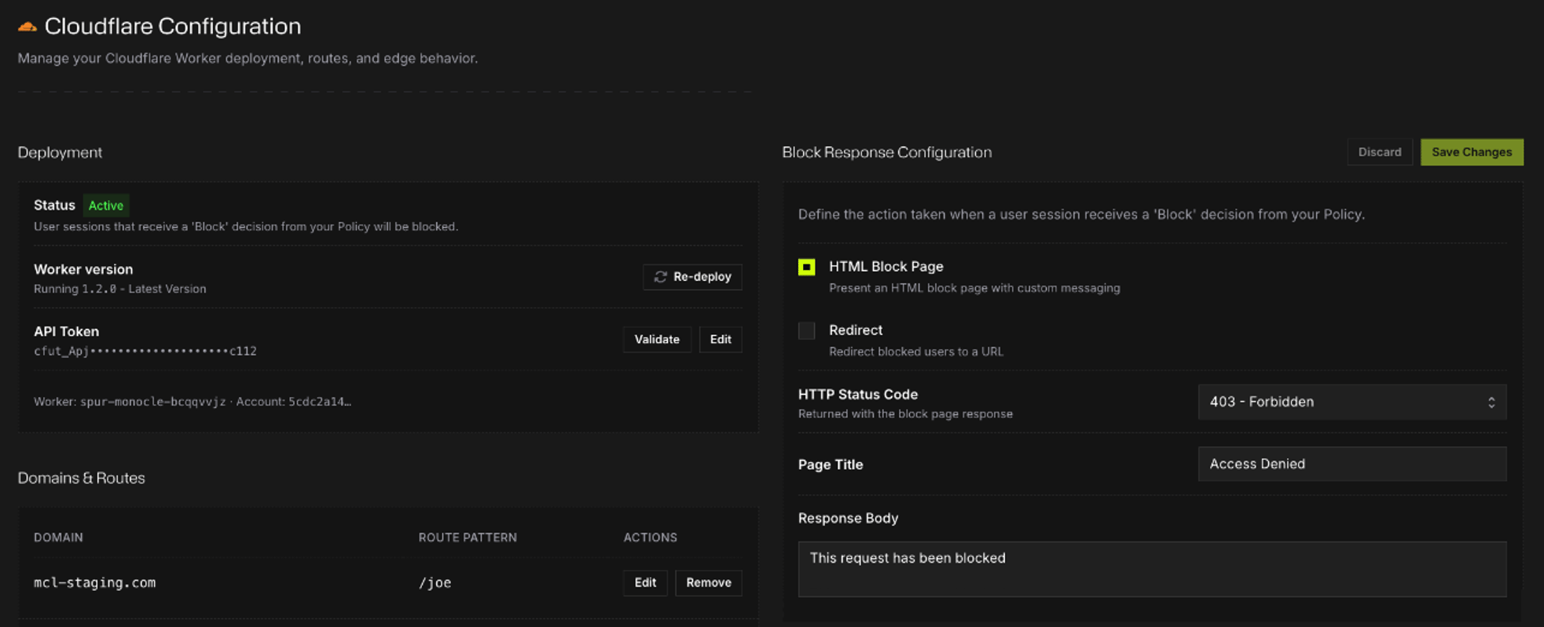Viewport: 1544px width, 627px height.
Task: Edit the API Token
Action: 721,340
